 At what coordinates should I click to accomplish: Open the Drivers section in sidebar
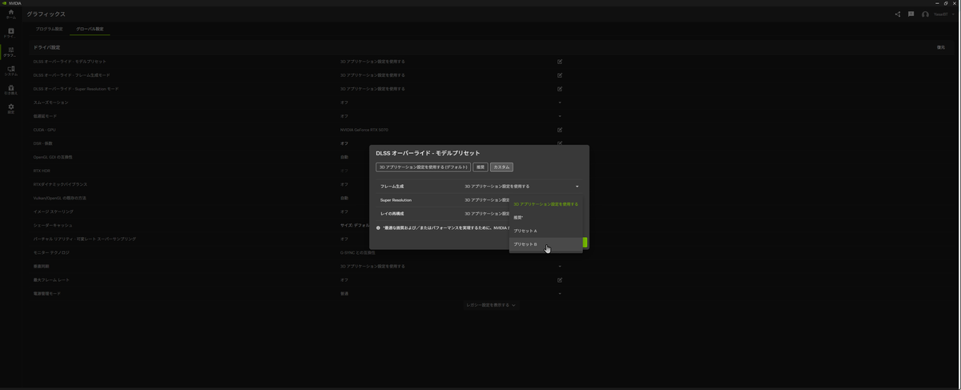pos(10,33)
